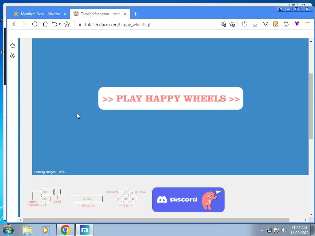Image resolution: width=315 pixels, height=236 pixels.
Task: Open the orange notes icon
Action: pos(276,24)
